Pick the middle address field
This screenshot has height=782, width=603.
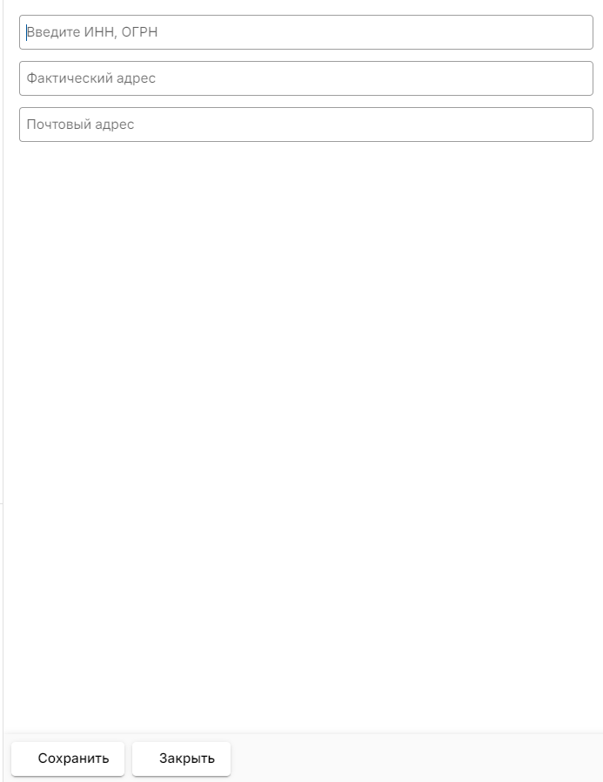point(306,78)
